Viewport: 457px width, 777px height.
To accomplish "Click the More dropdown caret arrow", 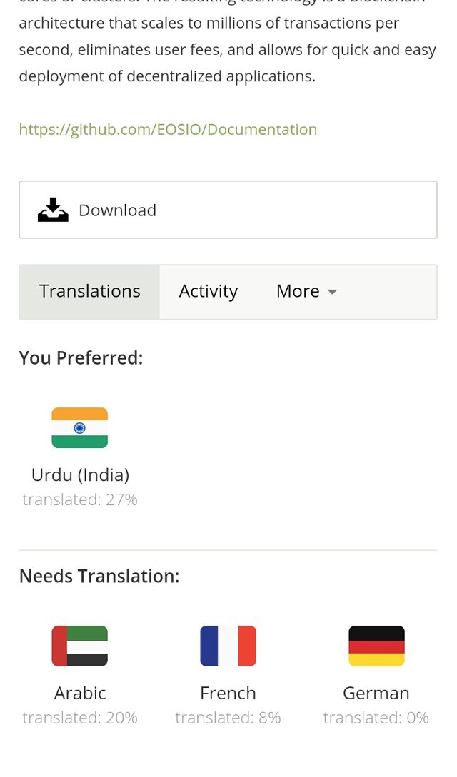I will coord(332,292).
